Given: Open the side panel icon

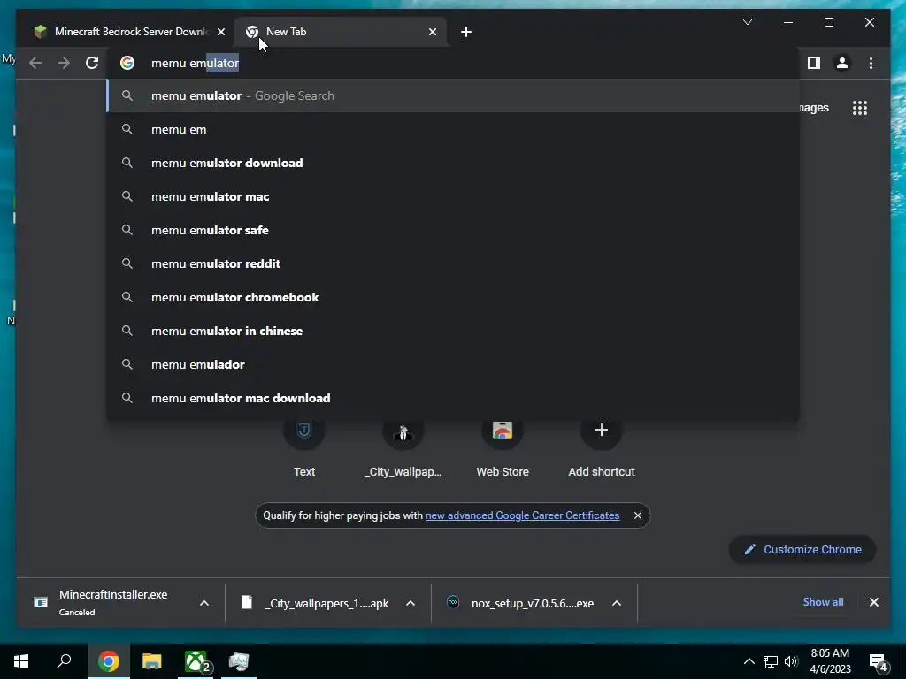Looking at the screenshot, I should tap(814, 63).
